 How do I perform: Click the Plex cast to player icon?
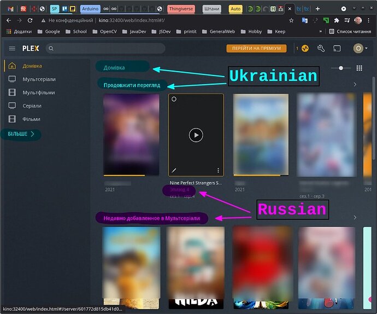tap(337, 49)
